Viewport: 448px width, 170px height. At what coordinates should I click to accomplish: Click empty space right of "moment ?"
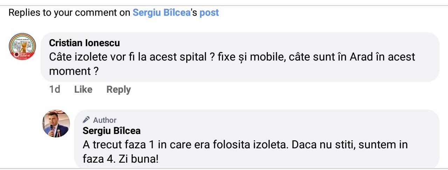pyautogui.click(x=245, y=72)
